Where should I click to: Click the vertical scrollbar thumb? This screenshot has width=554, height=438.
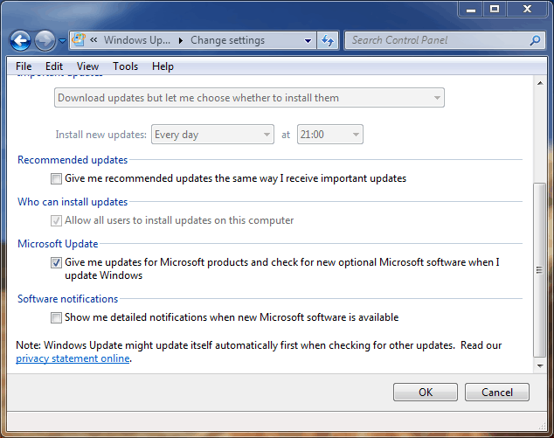click(539, 270)
